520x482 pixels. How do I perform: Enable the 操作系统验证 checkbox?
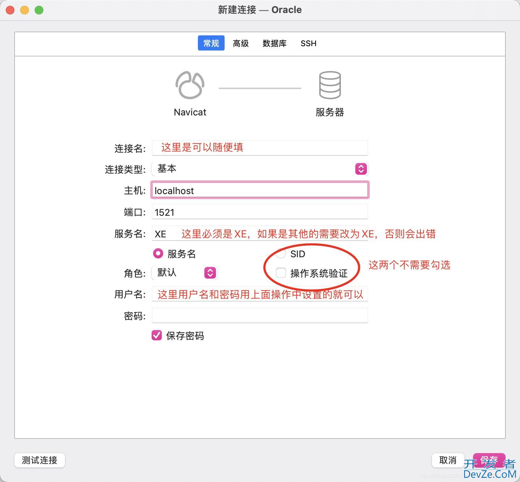tap(281, 273)
